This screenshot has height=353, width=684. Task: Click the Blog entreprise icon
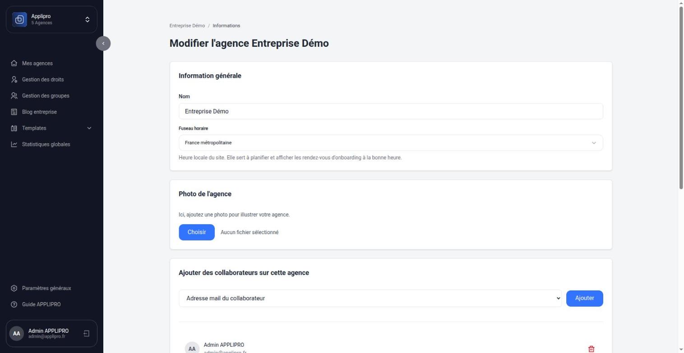[14, 112]
